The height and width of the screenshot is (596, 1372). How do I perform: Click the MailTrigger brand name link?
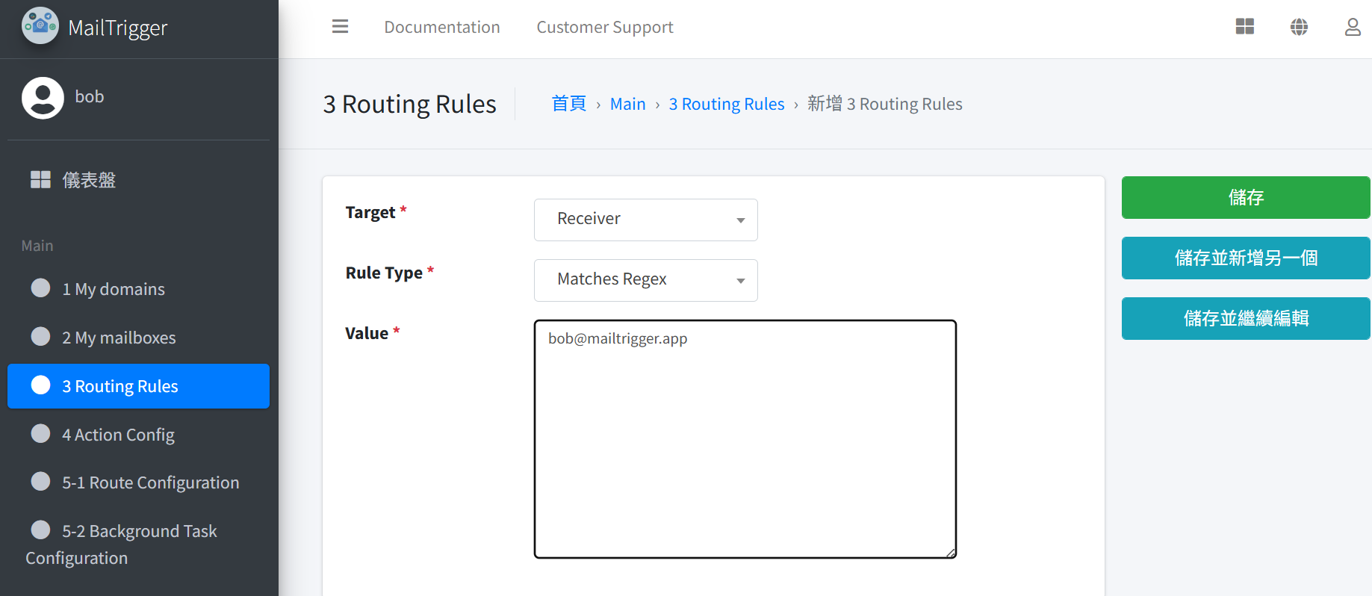tap(118, 28)
